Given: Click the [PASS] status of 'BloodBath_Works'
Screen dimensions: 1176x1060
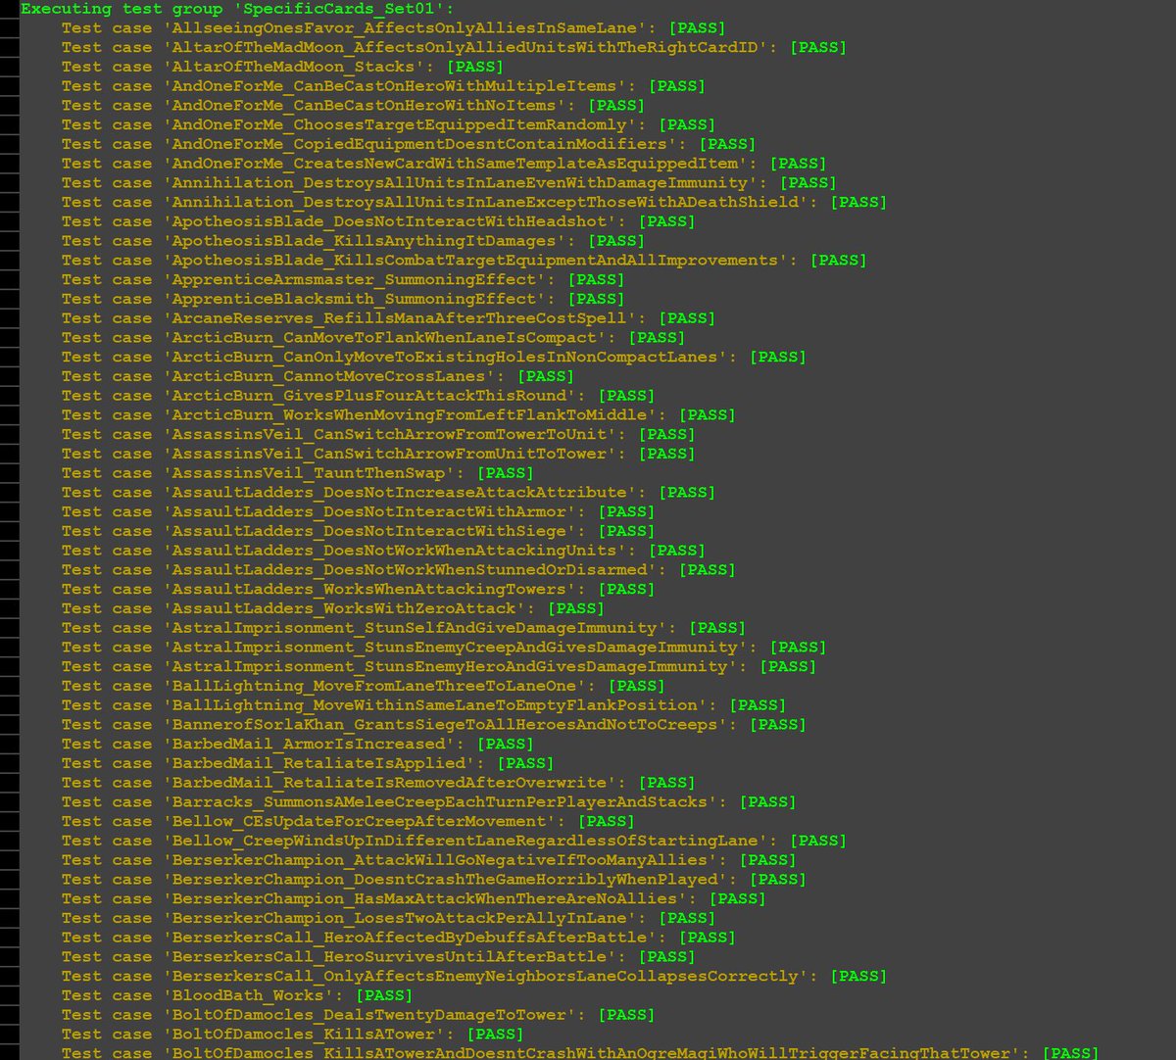Looking at the screenshot, I should 385,995.
